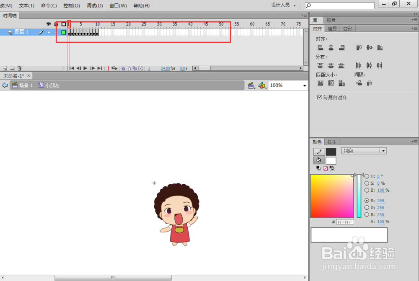Create a new layer in timeline
This screenshot has width=419, height=281.
(5, 68)
